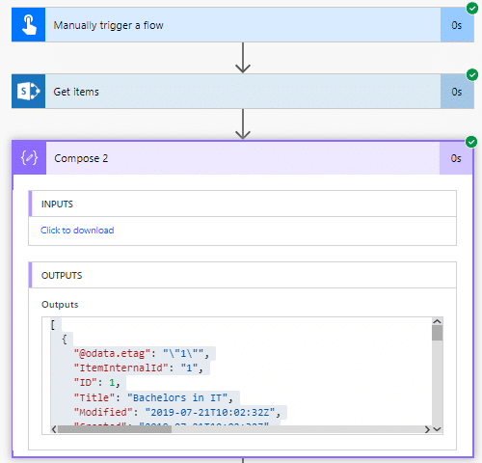Collapse the Compose 2 step header
This screenshot has height=463, width=482.
(243, 158)
